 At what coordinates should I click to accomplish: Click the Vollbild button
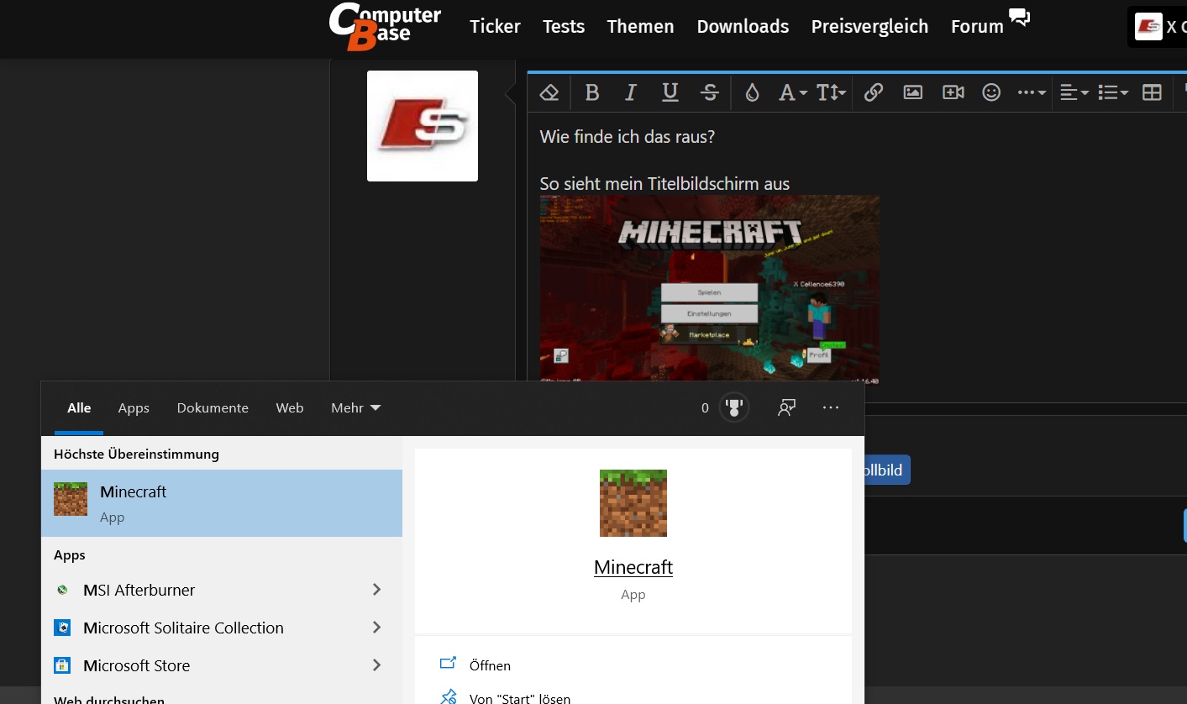[886, 470]
